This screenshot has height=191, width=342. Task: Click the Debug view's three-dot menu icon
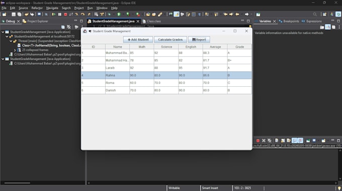tap(82, 27)
